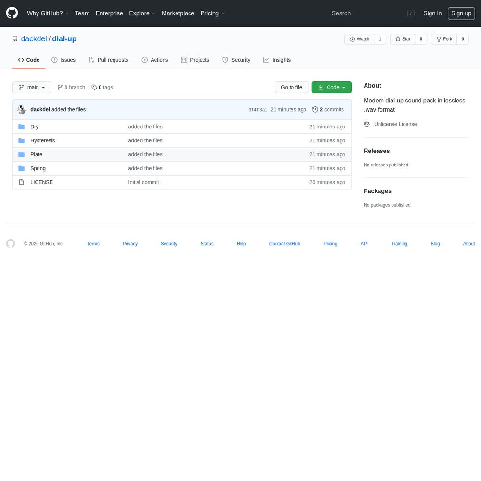Open Team in header nav
This screenshot has height=481, width=481.
coord(82,13)
